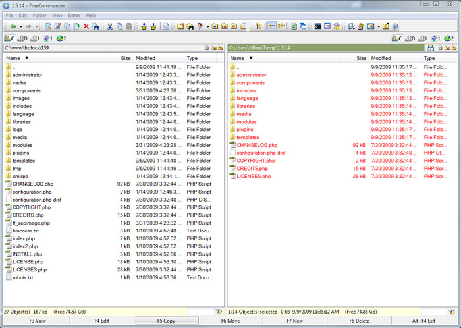Toggle the Details view mode button

point(271,26)
